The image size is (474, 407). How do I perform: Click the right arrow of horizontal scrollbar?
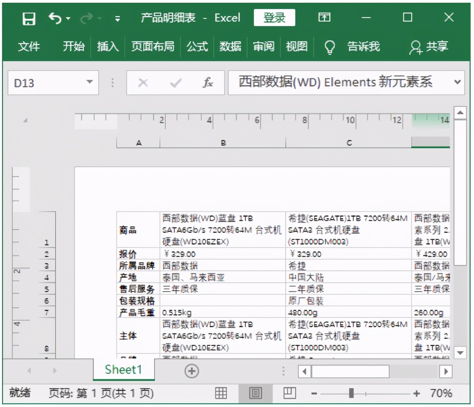pyautogui.click(x=446, y=371)
